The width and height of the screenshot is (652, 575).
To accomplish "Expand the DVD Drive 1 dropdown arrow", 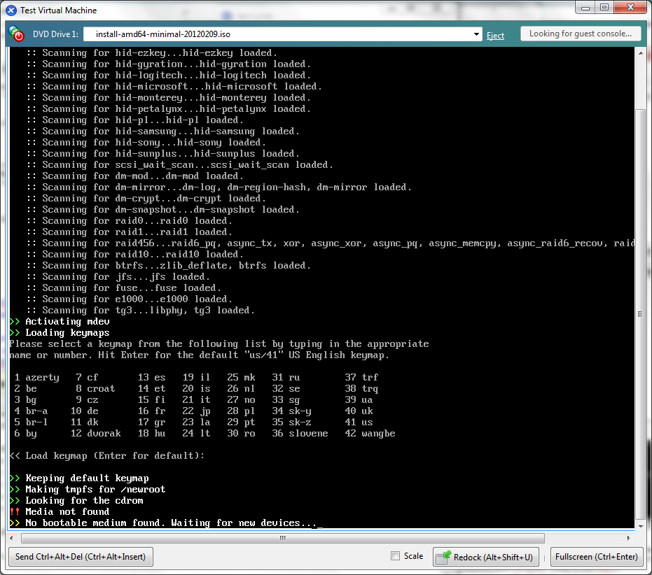I will pyautogui.click(x=477, y=34).
